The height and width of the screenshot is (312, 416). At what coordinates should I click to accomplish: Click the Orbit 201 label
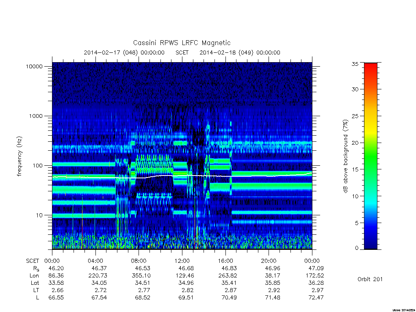[x=370, y=279]
